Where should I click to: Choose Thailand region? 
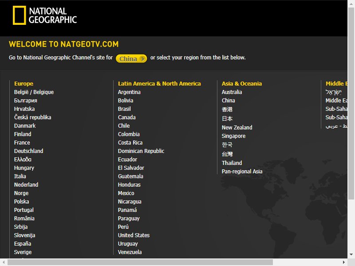[232, 163]
